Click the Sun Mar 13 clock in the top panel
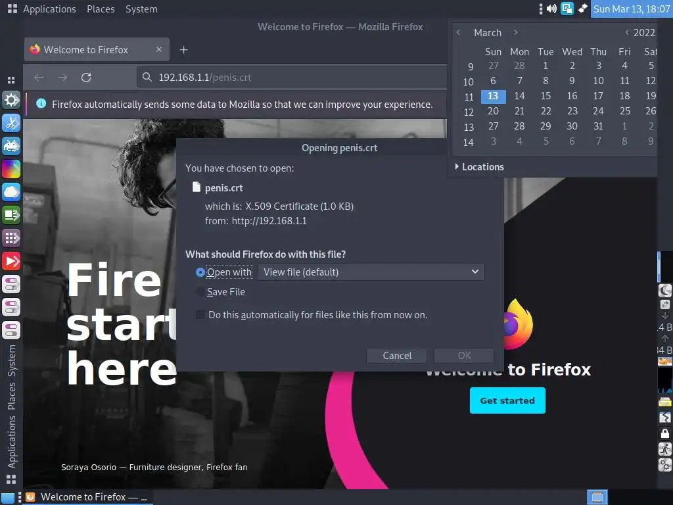This screenshot has width=673, height=505. pos(632,9)
